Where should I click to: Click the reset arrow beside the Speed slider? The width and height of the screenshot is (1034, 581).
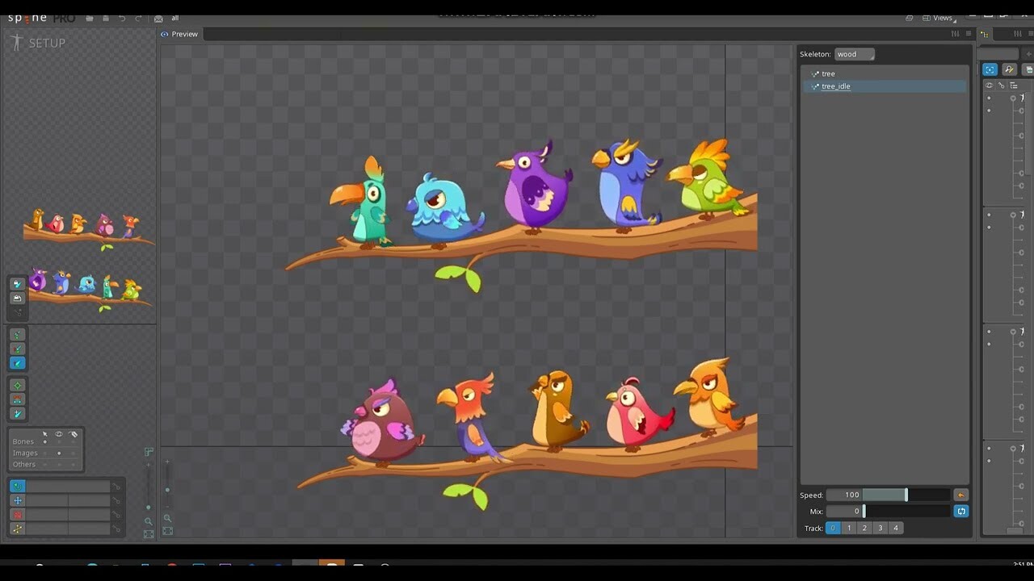click(960, 494)
